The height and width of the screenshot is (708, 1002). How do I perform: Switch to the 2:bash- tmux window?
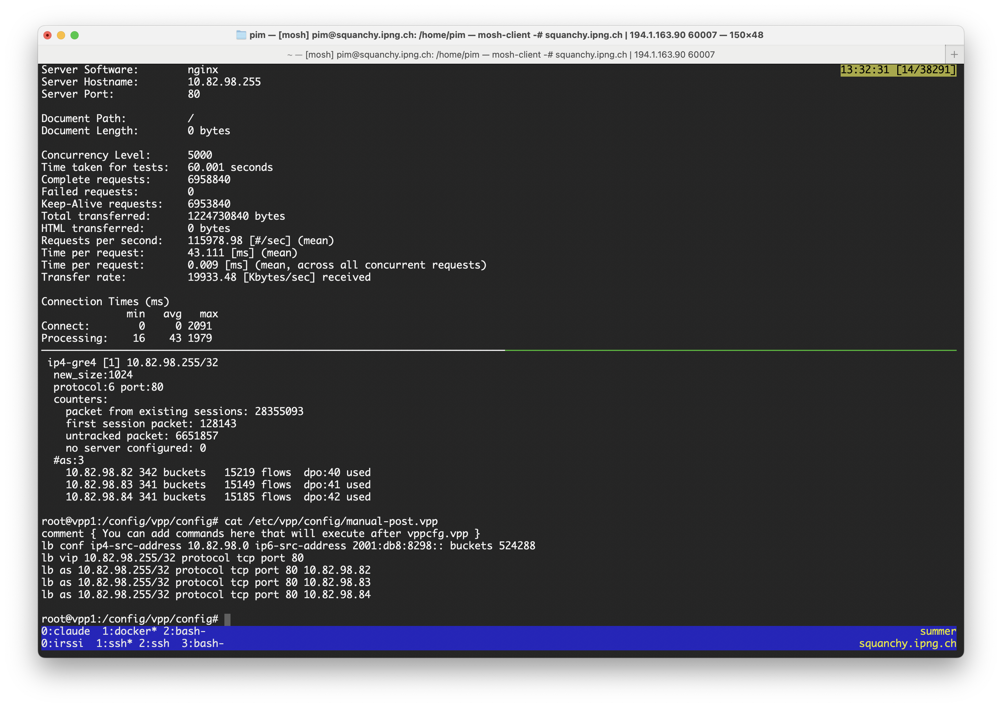tap(184, 631)
